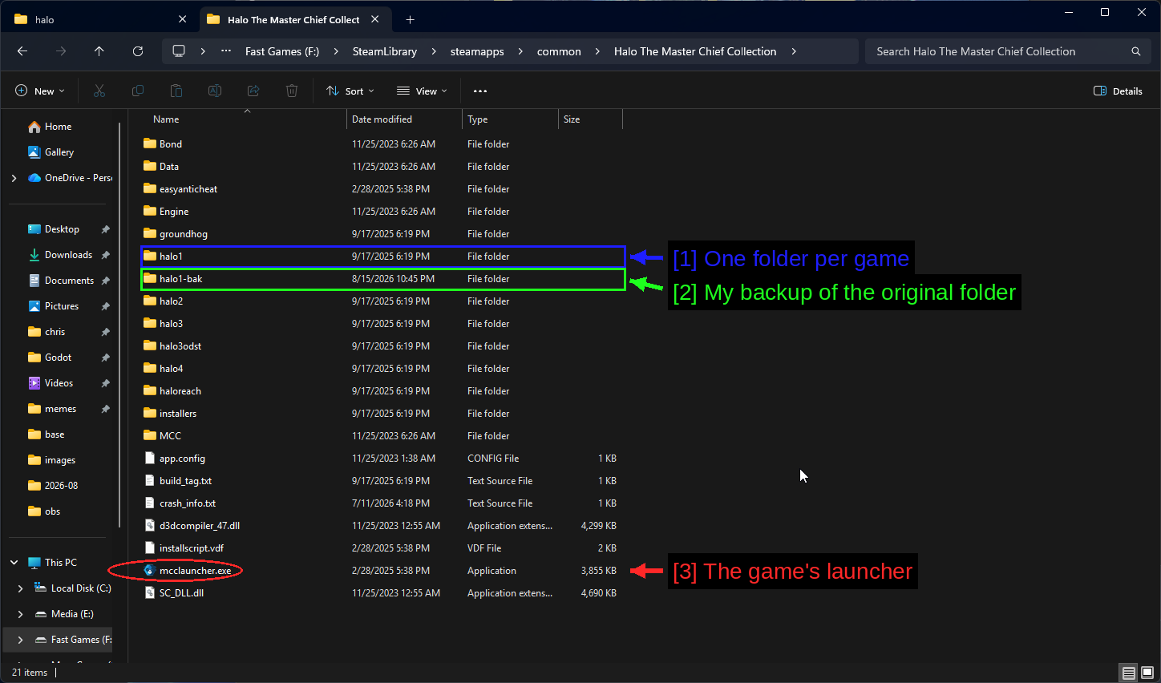The height and width of the screenshot is (683, 1161).
Task: Click the Rename icon in toolbar
Action: coord(215,91)
